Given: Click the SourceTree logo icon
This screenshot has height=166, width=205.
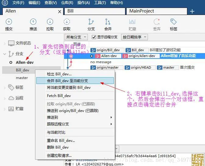Looking at the screenshot, I should point(5,3).
